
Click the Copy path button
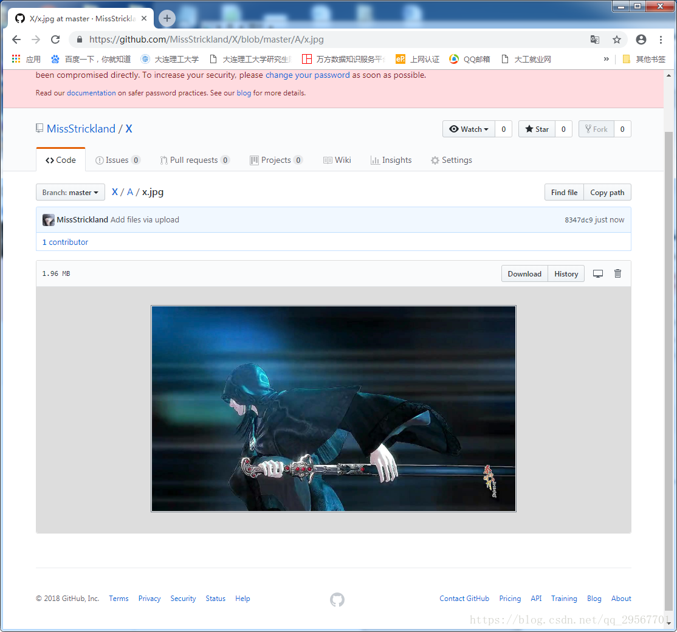(607, 193)
